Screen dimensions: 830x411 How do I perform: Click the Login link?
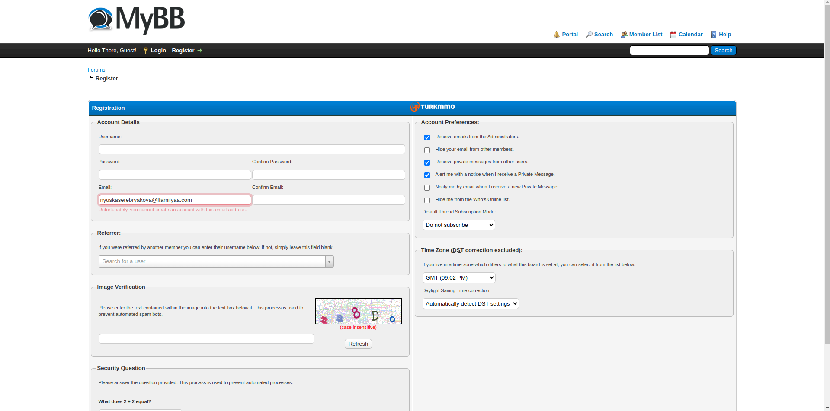click(158, 51)
